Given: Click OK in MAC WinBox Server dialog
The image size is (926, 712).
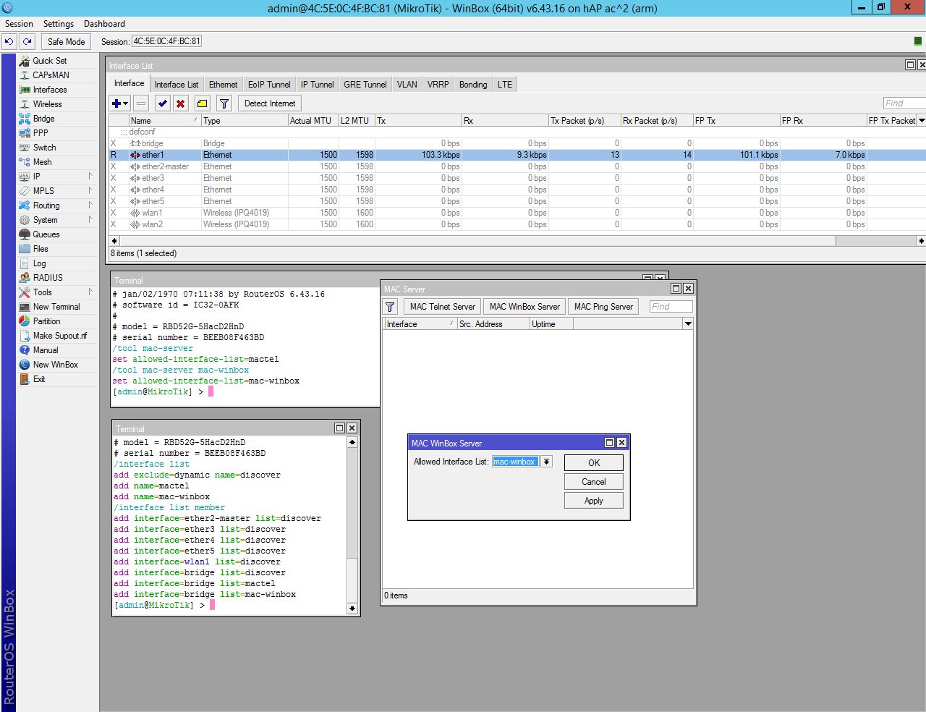Looking at the screenshot, I should [x=594, y=463].
